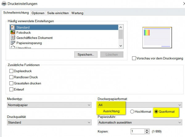Select the Hochformat radio button
Image resolution: width=185 pixels, height=137 pixels.
coord(132,111)
